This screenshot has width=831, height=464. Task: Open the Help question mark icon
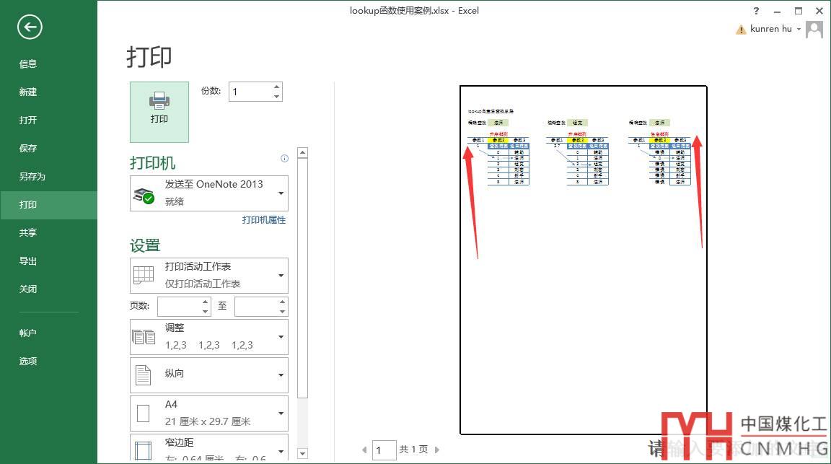tap(756, 11)
